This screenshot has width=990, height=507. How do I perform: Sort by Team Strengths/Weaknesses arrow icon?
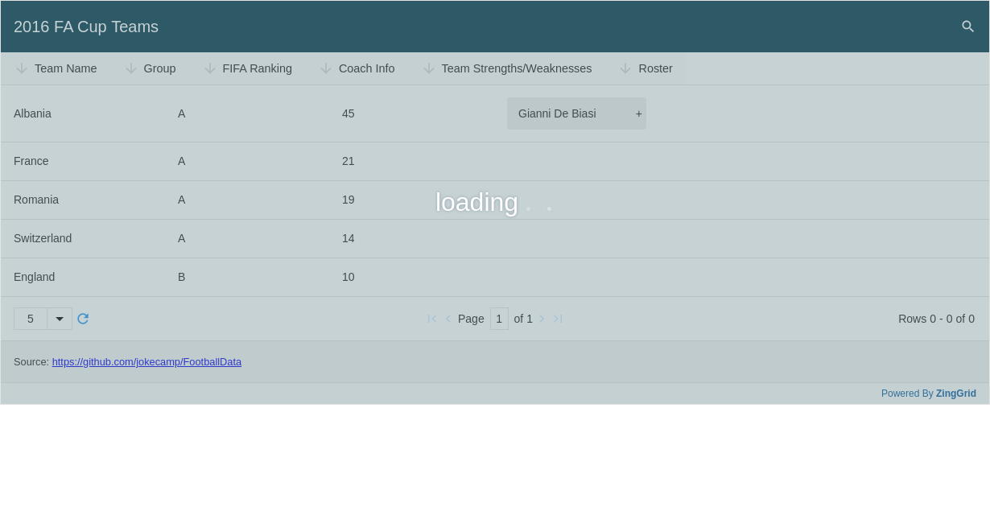[x=429, y=68]
